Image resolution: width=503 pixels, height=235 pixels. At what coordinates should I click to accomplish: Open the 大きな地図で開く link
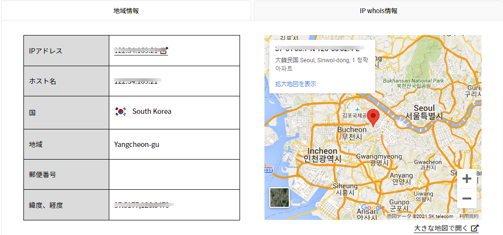(x=441, y=229)
